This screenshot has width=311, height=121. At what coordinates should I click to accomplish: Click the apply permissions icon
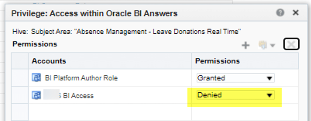tap(262, 45)
